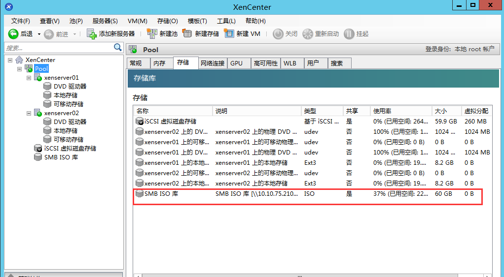Click the XenCenter title bar logo icon
The image size is (504, 277).
(x=9, y=6)
